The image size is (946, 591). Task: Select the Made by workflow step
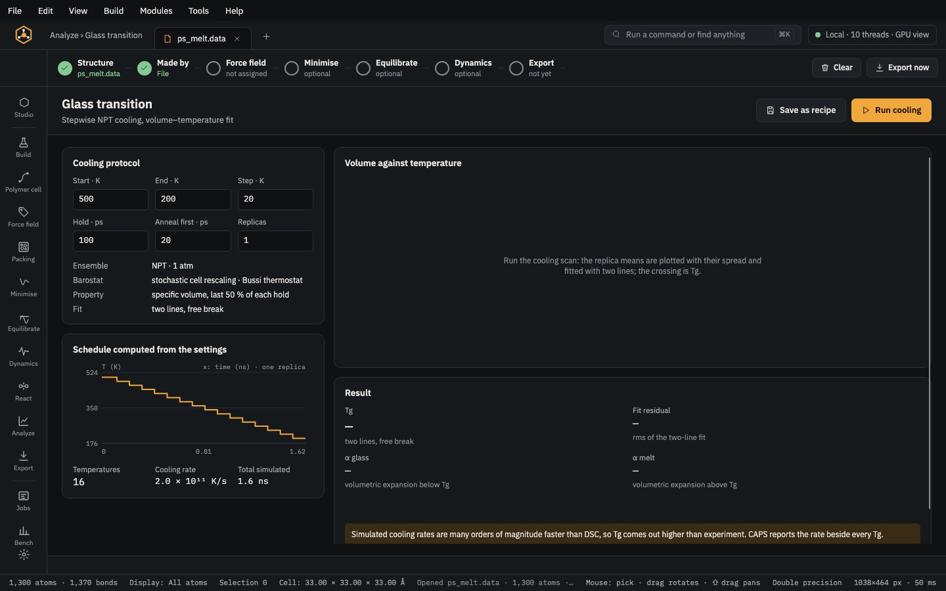(x=164, y=68)
